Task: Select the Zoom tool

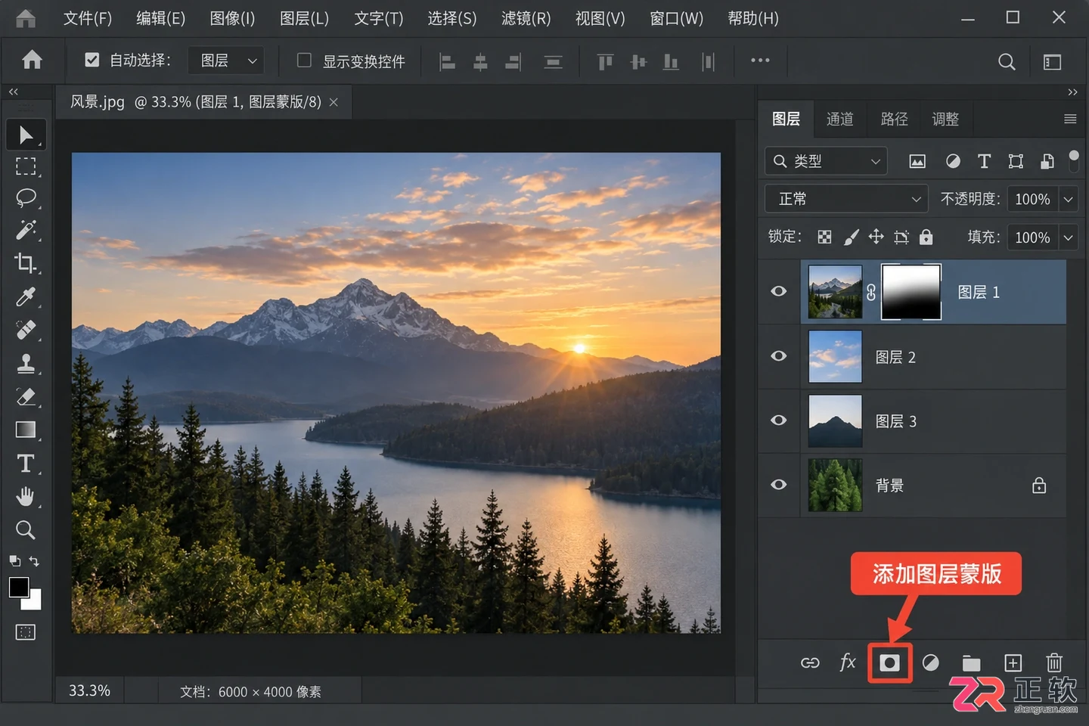Action: click(26, 529)
